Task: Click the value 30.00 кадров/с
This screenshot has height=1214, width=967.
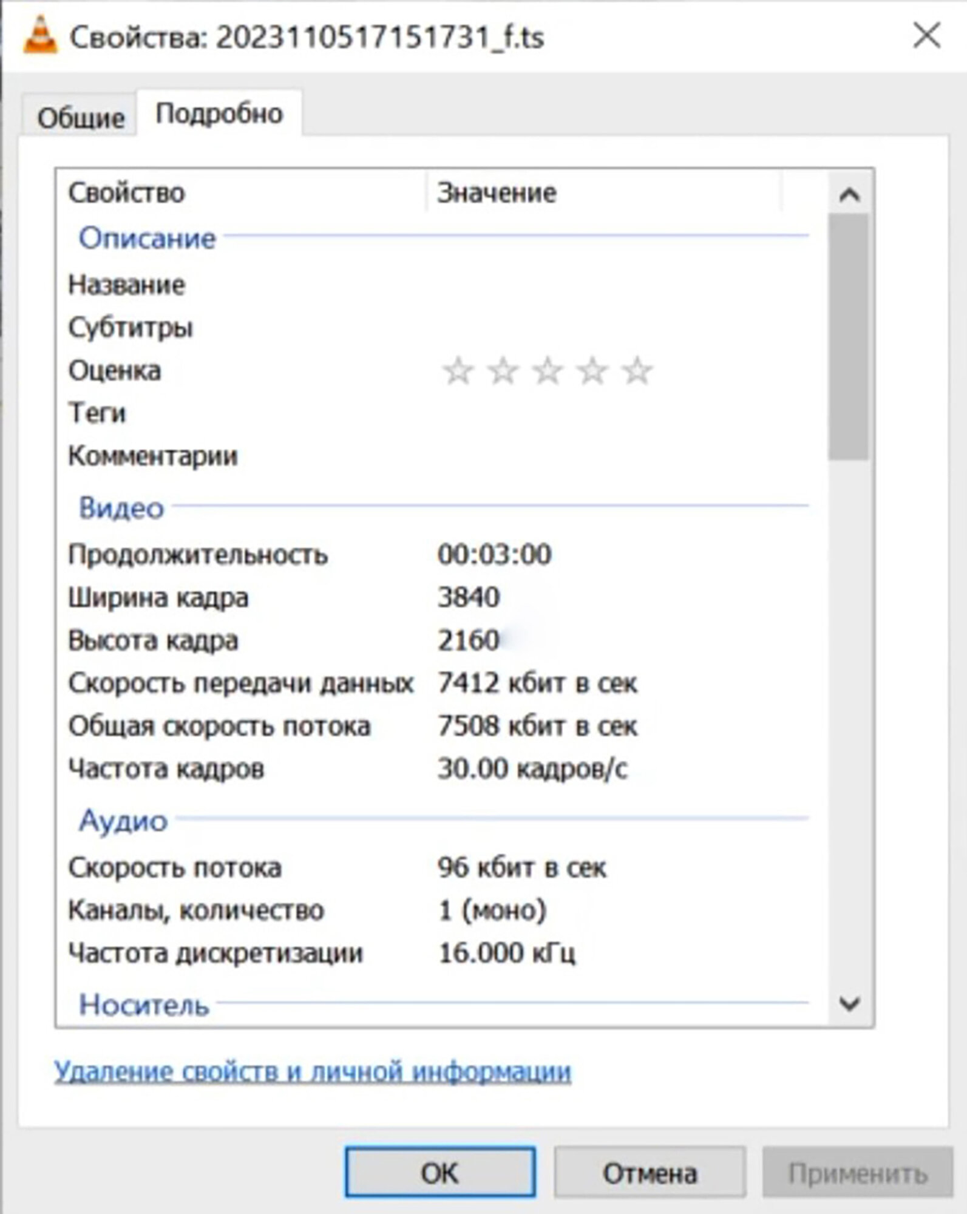Action: point(532,769)
